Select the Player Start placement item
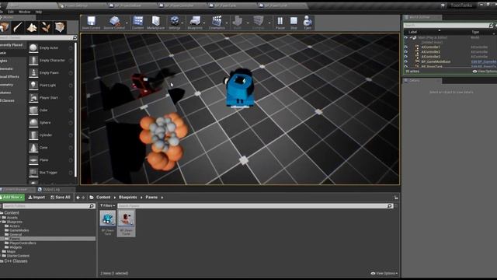This screenshot has height=280, width=497. click(50, 98)
